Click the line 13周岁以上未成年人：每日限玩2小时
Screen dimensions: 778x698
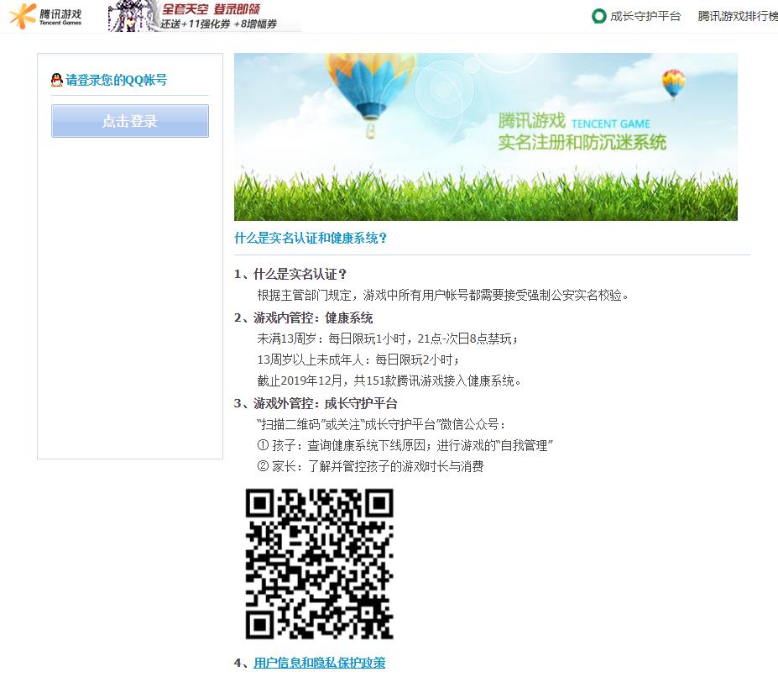pos(358,360)
